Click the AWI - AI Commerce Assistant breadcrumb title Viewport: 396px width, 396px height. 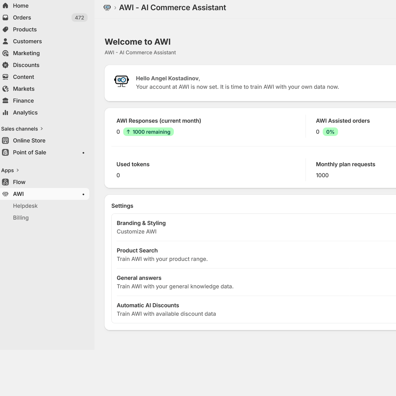(172, 8)
